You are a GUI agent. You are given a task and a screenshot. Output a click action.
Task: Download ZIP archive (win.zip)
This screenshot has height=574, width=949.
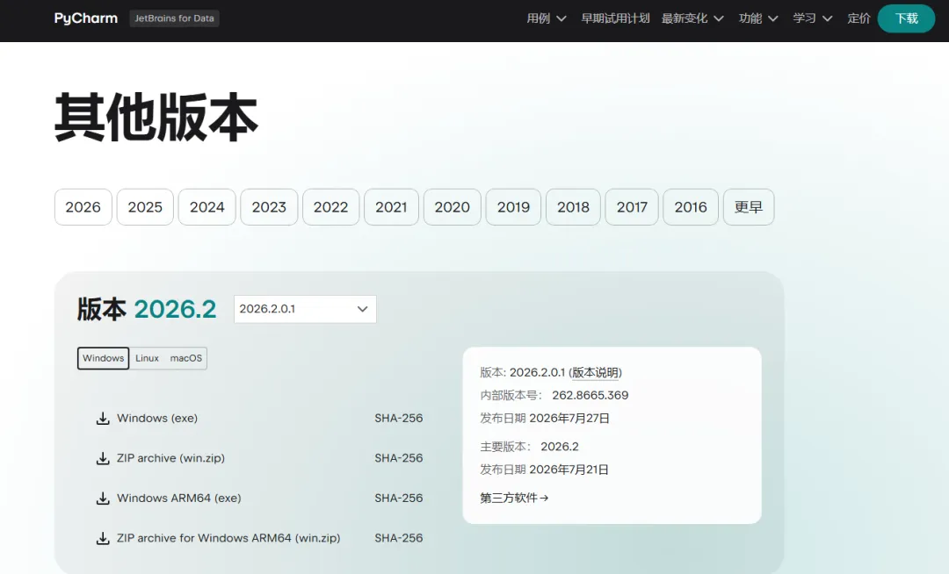pos(170,458)
